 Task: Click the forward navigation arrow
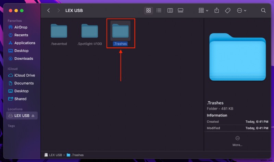(x=59, y=11)
